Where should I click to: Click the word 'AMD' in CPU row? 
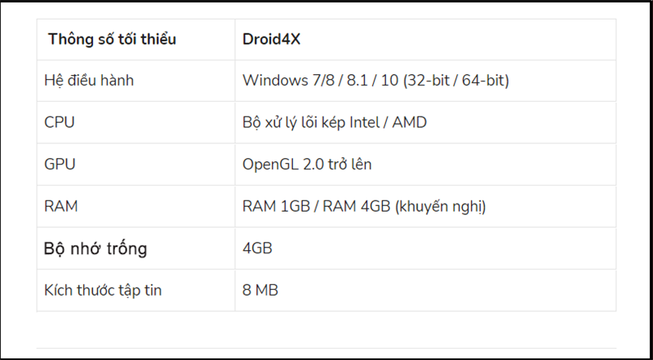tap(410, 123)
